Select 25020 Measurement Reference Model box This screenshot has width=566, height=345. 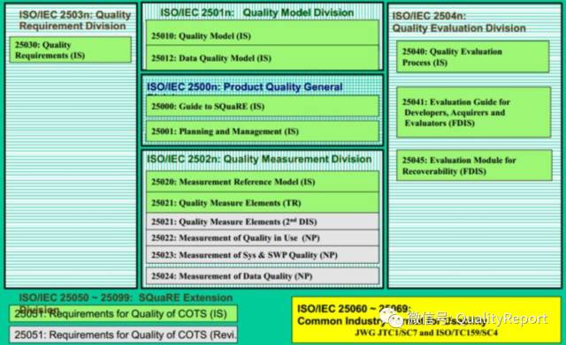point(263,182)
